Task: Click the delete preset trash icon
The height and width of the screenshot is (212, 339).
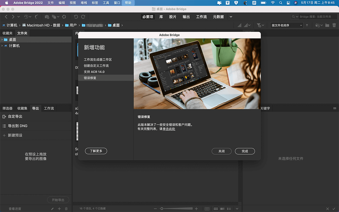Action: (66, 209)
